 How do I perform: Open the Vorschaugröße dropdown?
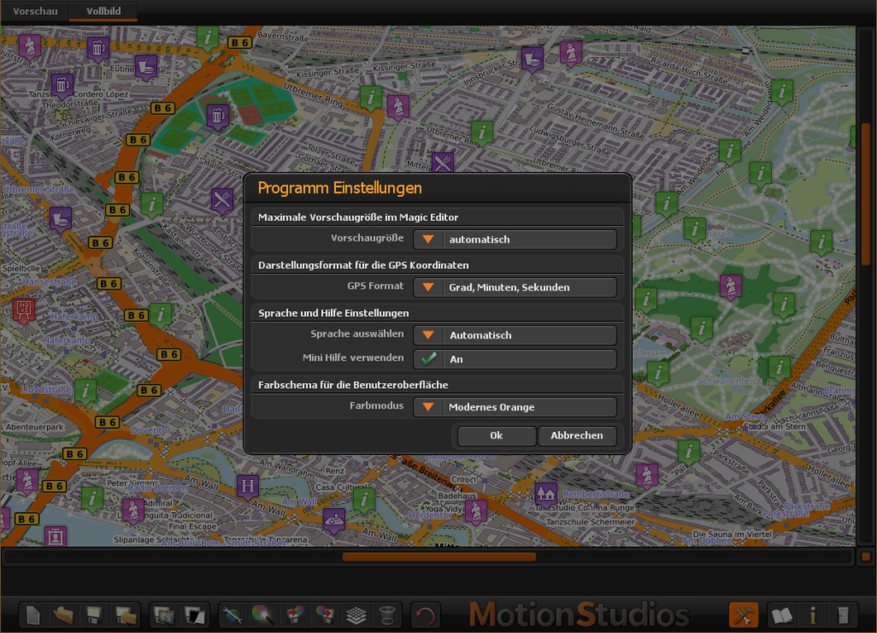click(x=428, y=240)
